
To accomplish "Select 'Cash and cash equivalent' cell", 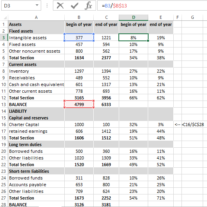I will [36, 84].
